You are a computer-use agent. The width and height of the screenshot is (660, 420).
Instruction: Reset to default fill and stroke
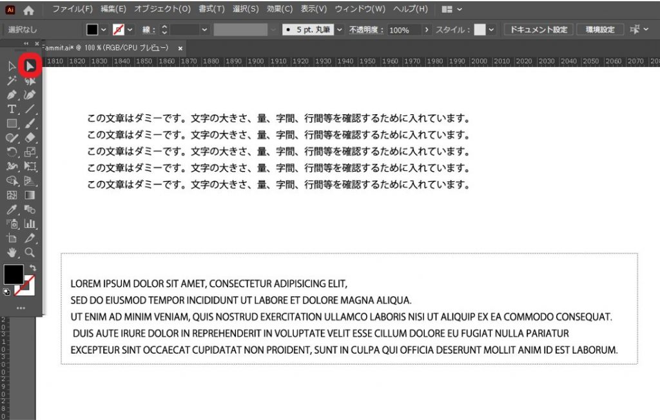[x=6, y=292]
